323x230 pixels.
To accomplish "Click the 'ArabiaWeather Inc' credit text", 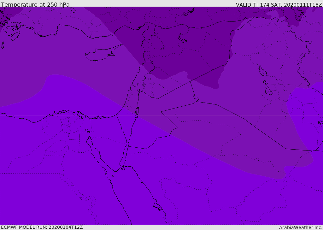I will coord(301,227).
